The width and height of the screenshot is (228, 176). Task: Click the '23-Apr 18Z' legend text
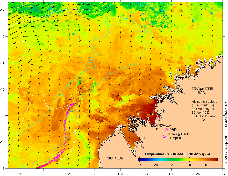(200, 112)
